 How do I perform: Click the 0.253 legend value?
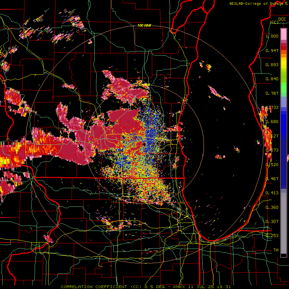click(272, 236)
